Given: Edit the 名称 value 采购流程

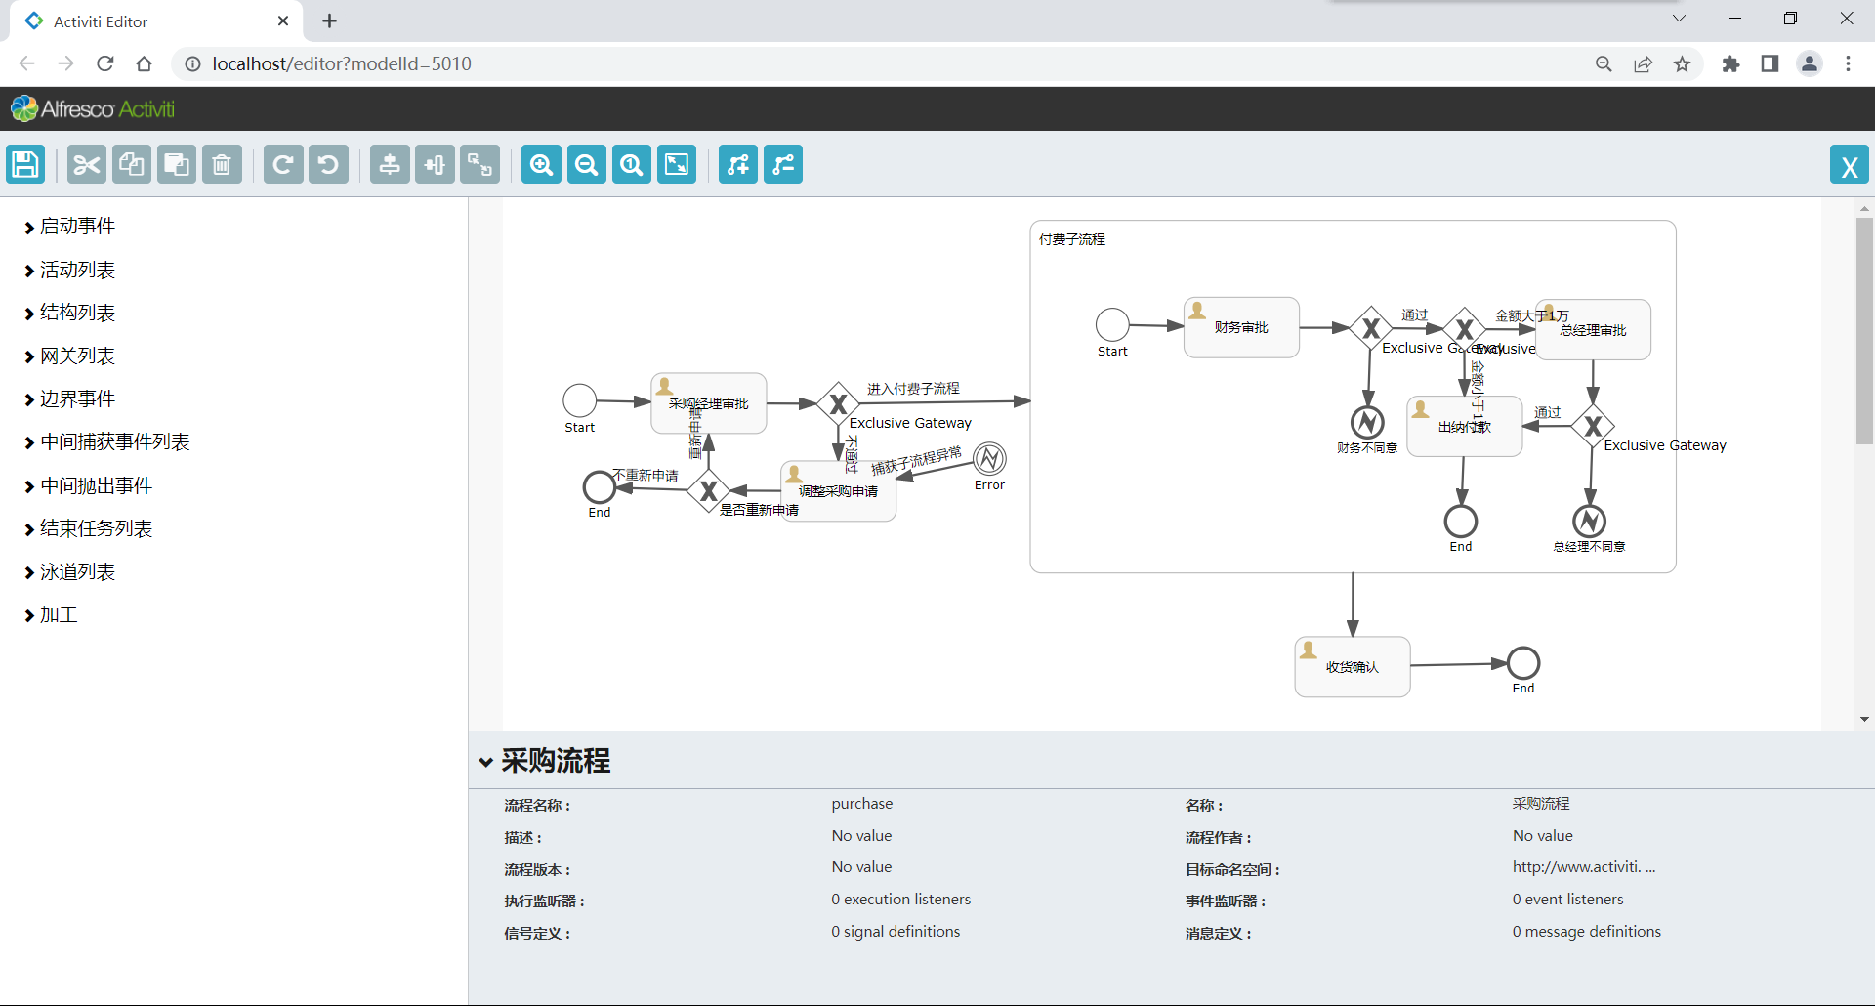Looking at the screenshot, I should (1541, 804).
